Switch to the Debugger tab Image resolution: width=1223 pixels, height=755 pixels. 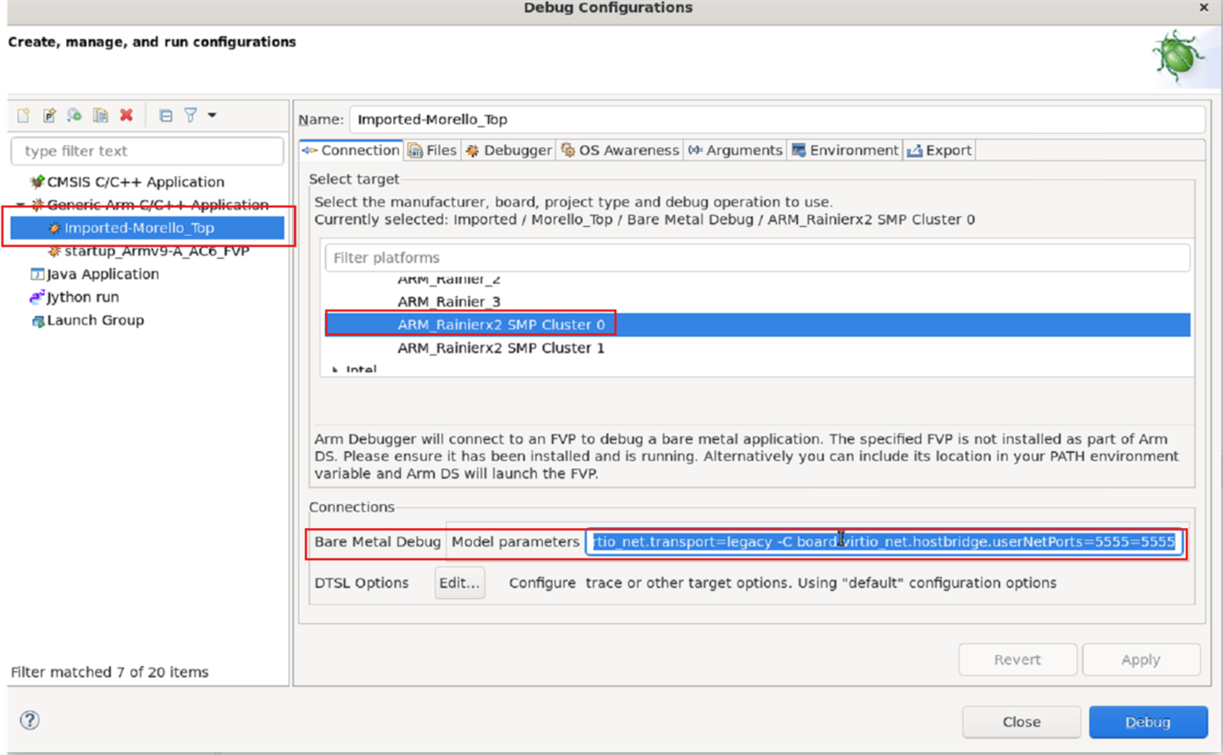tap(509, 151)
